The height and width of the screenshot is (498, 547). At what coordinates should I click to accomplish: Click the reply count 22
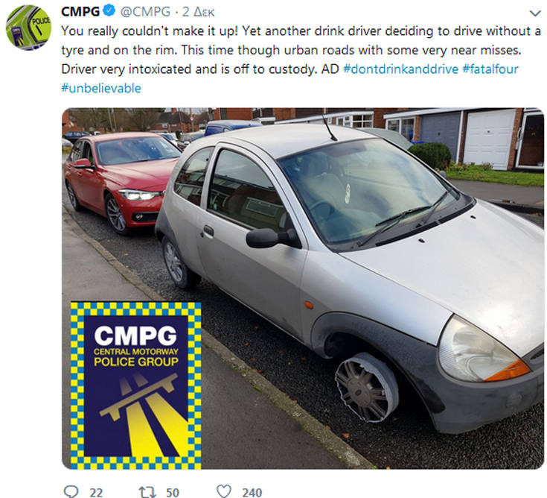(x=96, y=492)
